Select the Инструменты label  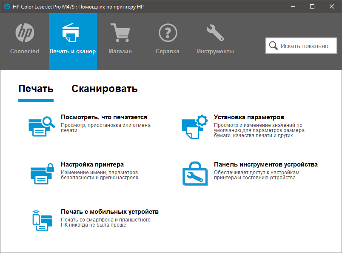point(215,52)
